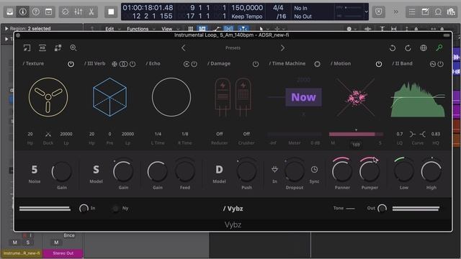This screenshot has width=461, height=259.
Task: Click the Texture fan graphic
Action: pyautogui.click(x=48, y=97)
